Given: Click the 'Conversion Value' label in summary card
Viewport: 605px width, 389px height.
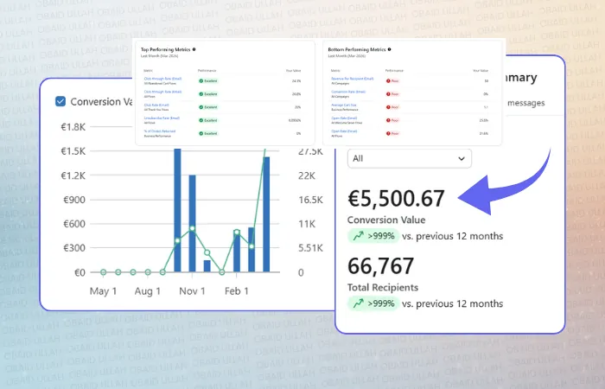Looking at the screenshot, I should click(x=386, y=220).
